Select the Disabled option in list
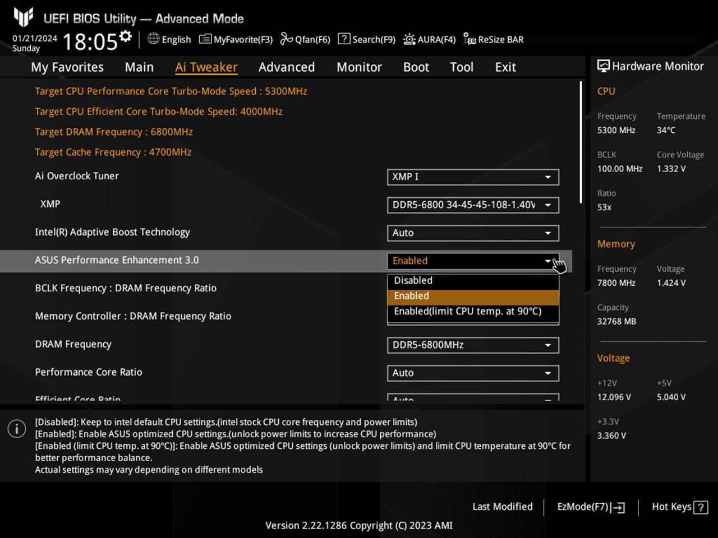 coord(473,281)
